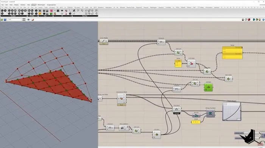This screenshot has width=265, height=148.
Task: Open the named views eye dropdown
Action: click(x=29, y=20)
